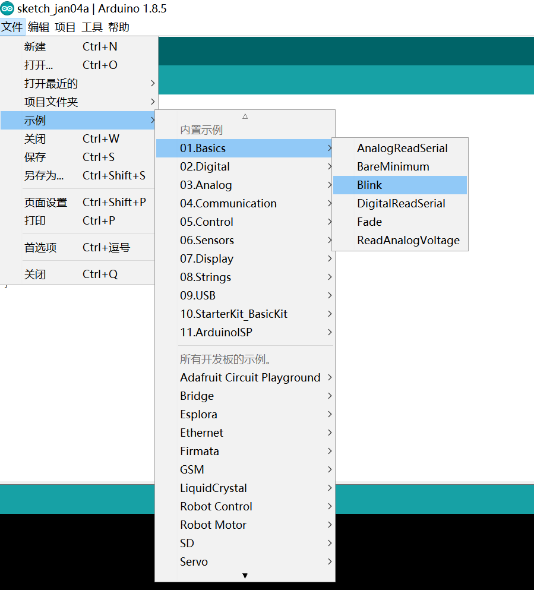Expand Robot Control library examples

click(x=245, y=507)
